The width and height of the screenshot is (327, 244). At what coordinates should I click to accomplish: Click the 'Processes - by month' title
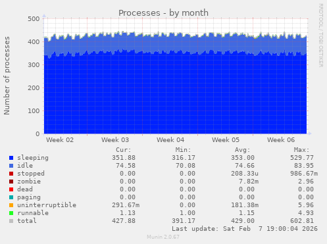(x=163, y=13)
